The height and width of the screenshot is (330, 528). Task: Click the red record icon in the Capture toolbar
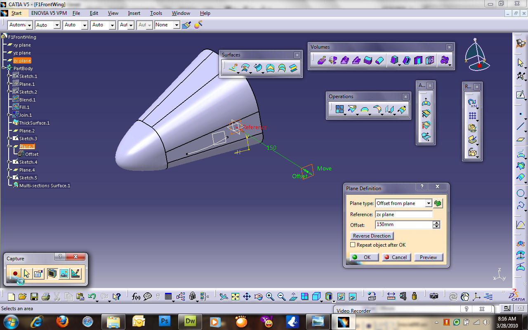(15, 273)
